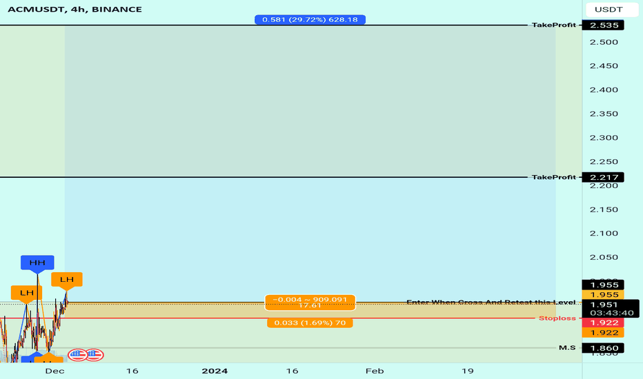Image resolution: width=643 pixels, height=379 pixels.
Task: Click the yellow 1.955 price tag
Action: click(x=604, y=295)
